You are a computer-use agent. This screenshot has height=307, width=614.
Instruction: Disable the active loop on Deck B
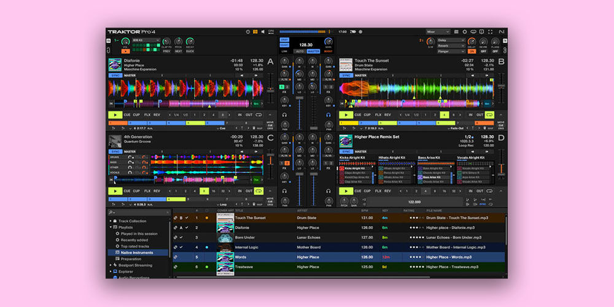489,115
